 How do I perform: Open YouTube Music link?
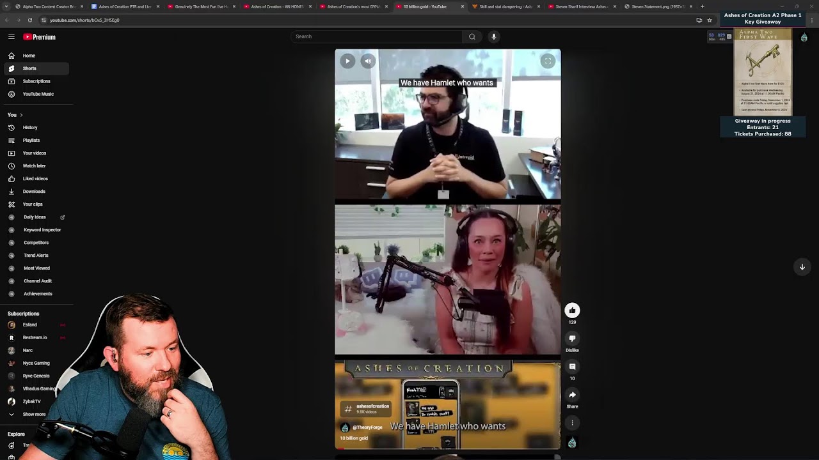point(38,94)
